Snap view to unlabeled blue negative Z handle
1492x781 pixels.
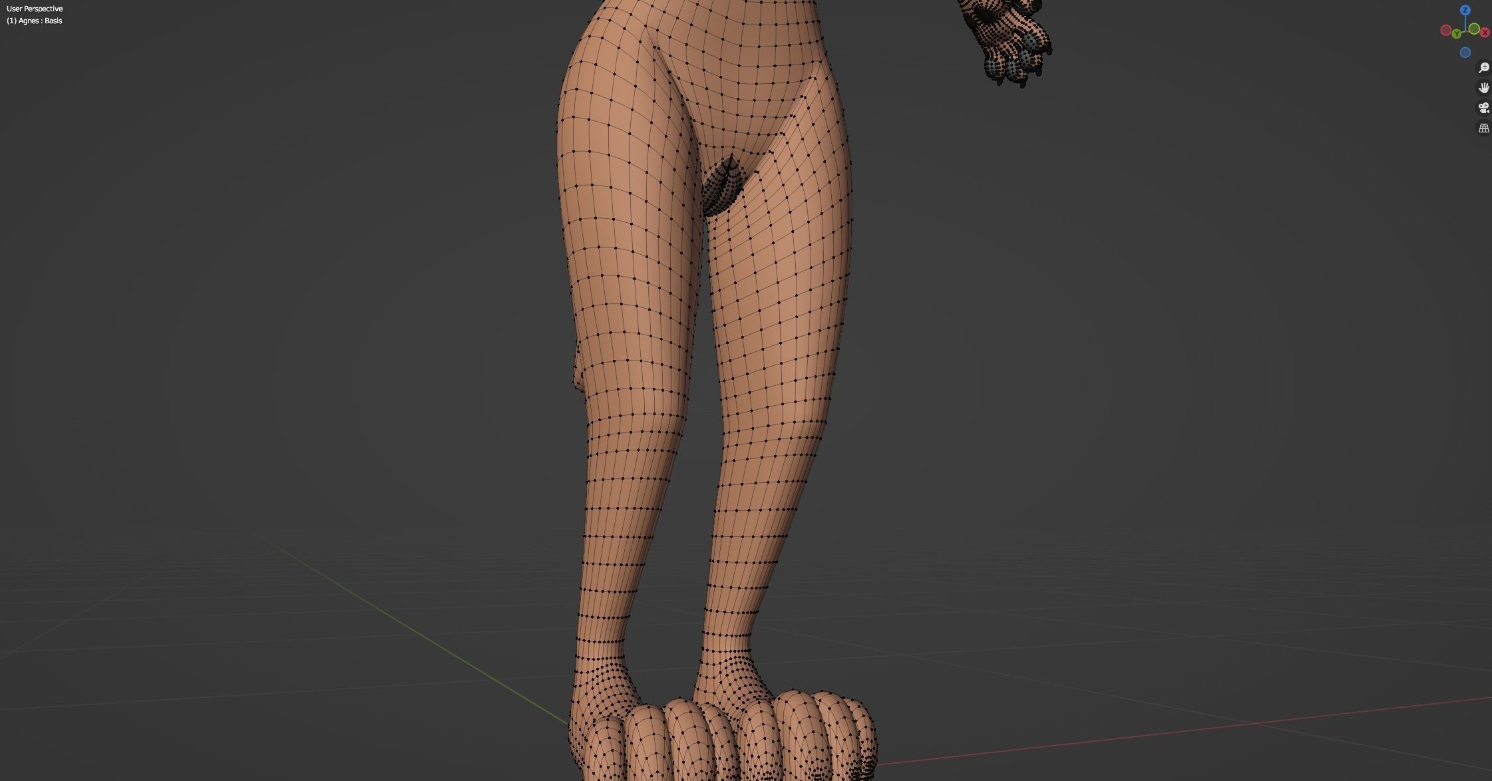click(1465, 53)
